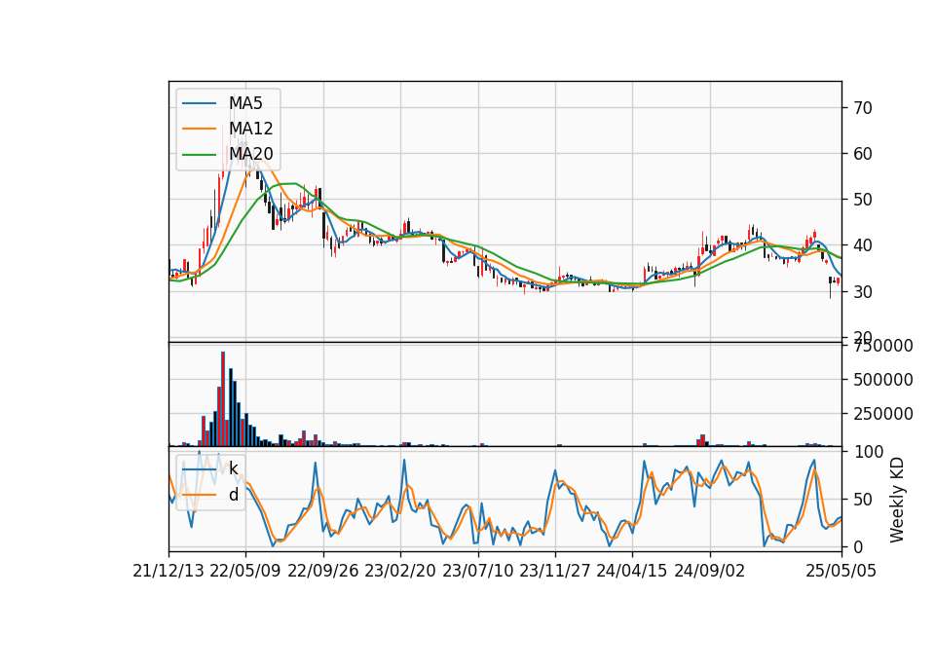
Task: Click the last candlestick near price 30
Action: click(x=839, y=280)
